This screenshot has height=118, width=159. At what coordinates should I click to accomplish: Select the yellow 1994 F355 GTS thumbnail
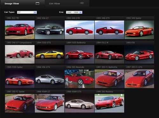[x=50, y=54]
